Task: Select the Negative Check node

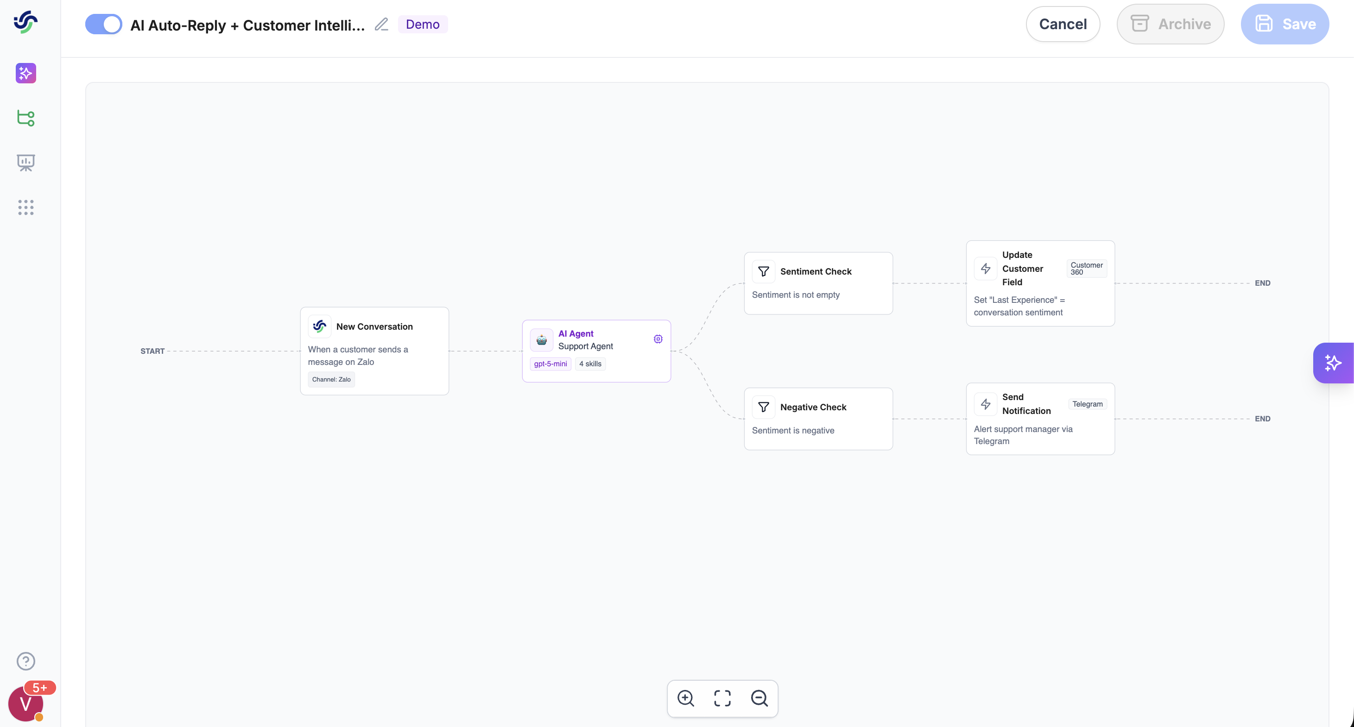Action: point(818,419)
